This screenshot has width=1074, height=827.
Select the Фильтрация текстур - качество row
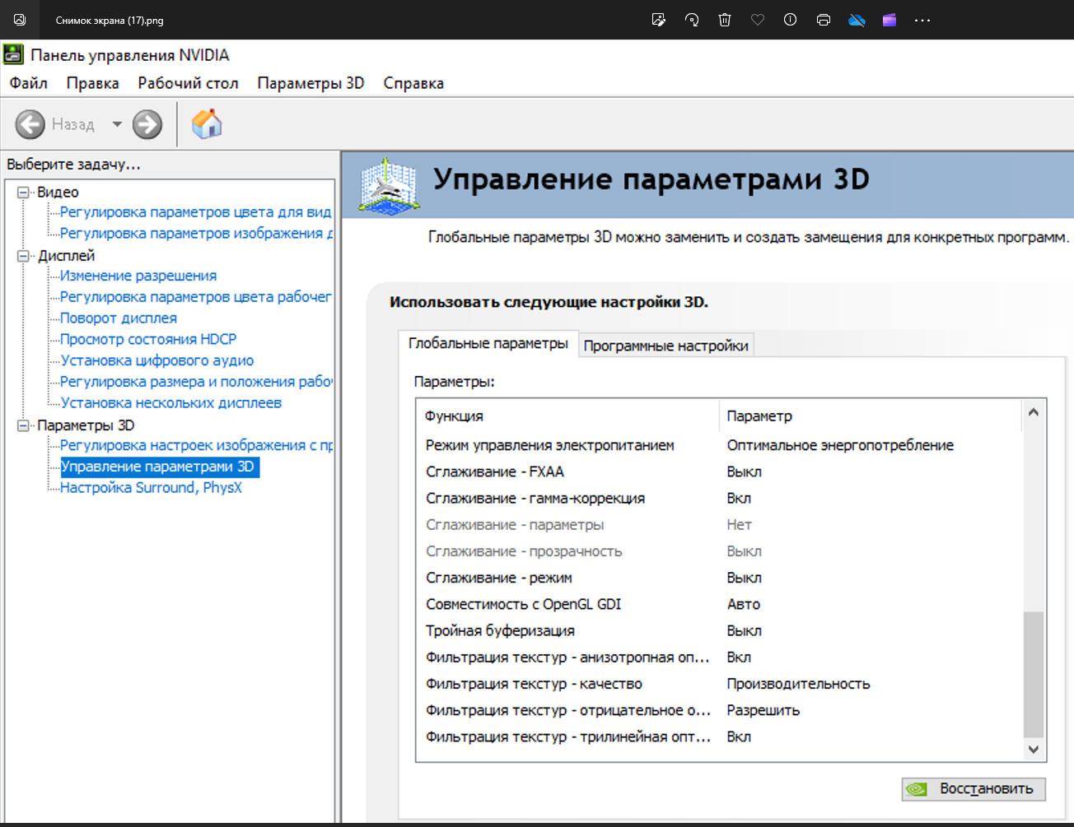coord(720,684)
